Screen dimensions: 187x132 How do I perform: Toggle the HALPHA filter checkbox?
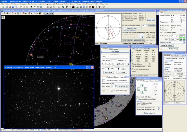[x=132, y=55]
